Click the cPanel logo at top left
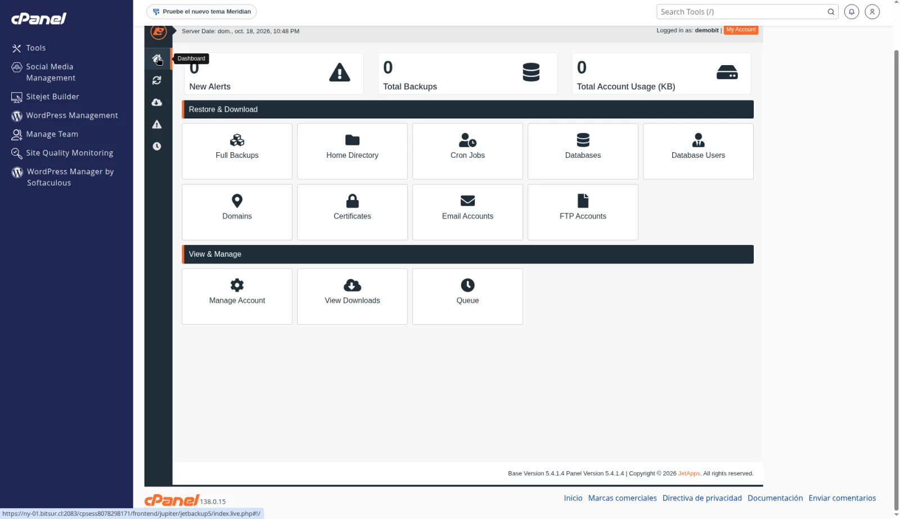The height and width of the screenshot is (519, 900). pyautogui.click(x=39, y=19)
